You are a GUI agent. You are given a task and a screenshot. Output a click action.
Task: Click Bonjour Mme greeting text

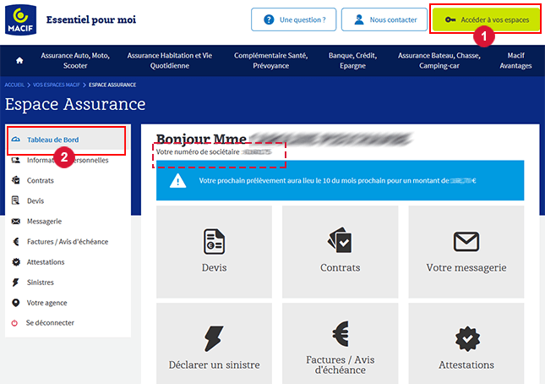201,139
